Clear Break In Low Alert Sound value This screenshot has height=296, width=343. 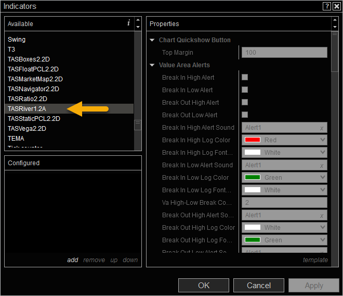click(322, 166)
